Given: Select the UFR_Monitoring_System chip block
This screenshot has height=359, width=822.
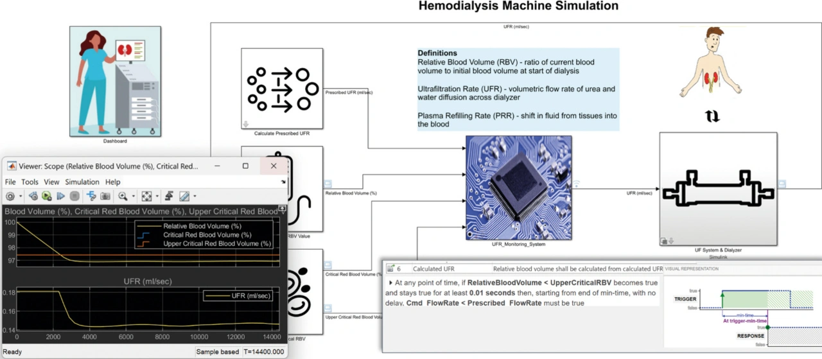Looking at the screenshot, I should pos(518,187).
